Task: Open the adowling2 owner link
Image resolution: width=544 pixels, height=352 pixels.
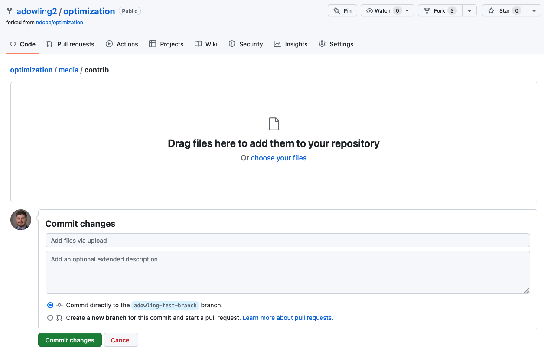Action: [37, 11]
